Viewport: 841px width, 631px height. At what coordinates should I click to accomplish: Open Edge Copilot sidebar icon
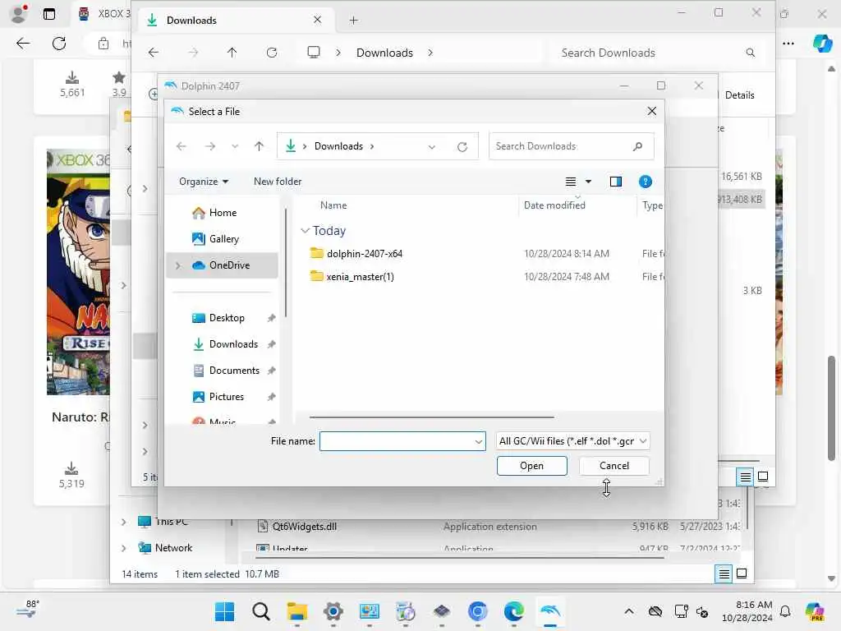(x=821, y=43)
